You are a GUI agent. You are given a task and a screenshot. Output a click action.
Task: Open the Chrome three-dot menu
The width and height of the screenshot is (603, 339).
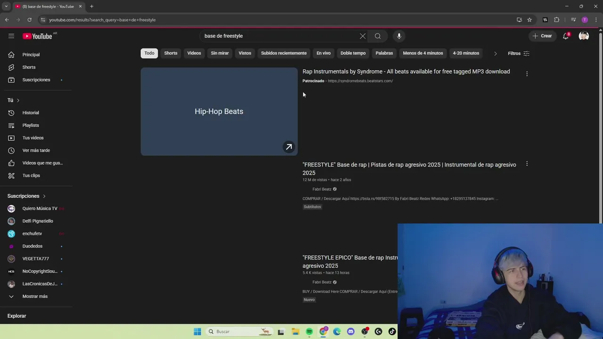pyautogui.click(x=596, y=20)
